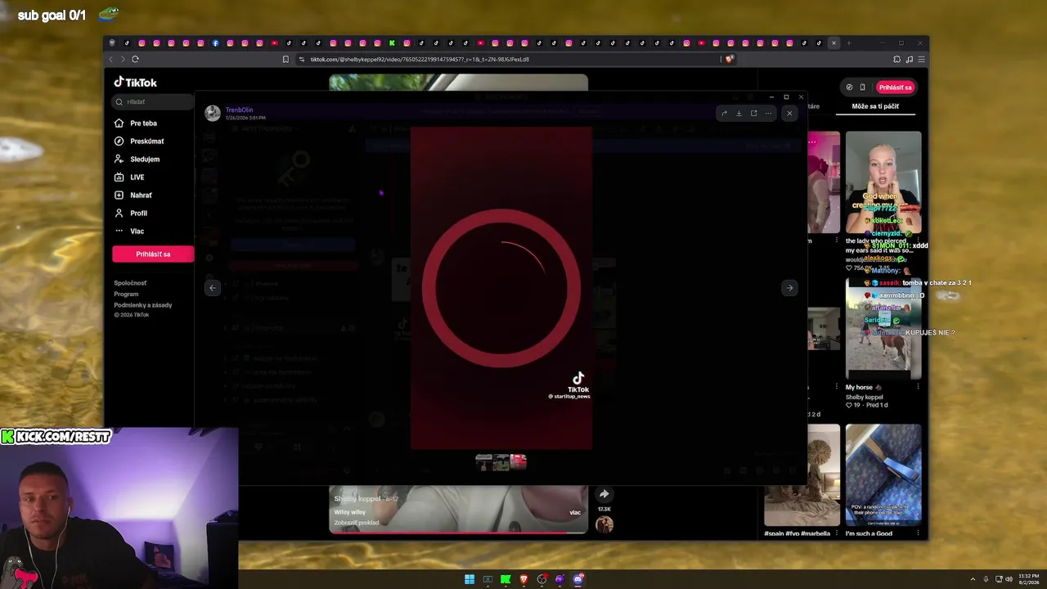
Task: Open the Kick app in the taskbar
Action: click(506, 579)
